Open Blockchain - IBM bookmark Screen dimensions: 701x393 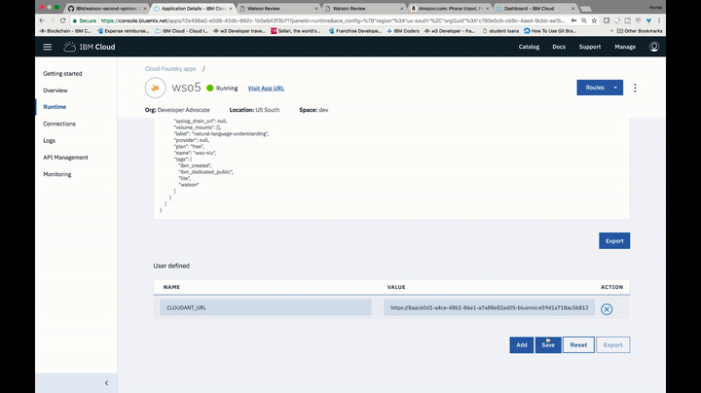click(65, 31)
